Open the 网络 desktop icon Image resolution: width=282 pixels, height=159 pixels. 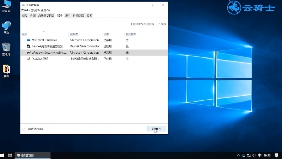[x=6, y=27]
